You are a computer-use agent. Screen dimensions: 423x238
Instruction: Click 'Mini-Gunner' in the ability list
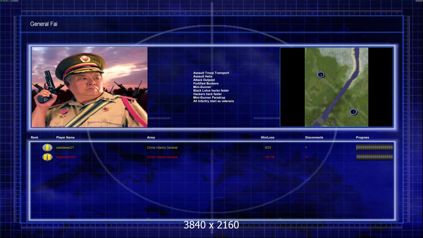(202, 87)
